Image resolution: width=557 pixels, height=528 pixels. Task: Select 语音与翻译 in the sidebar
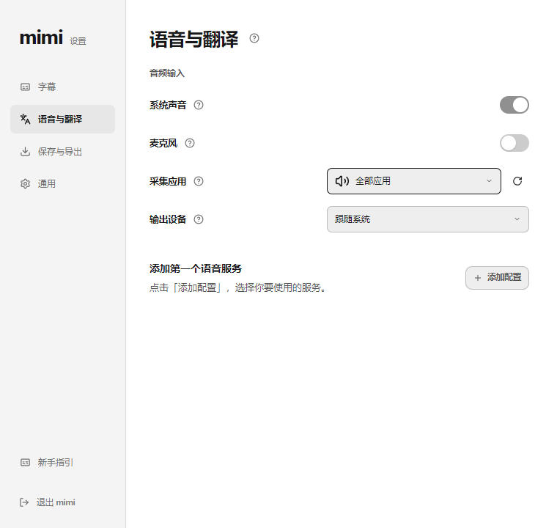pyautogui.click(x=62, y=119)
